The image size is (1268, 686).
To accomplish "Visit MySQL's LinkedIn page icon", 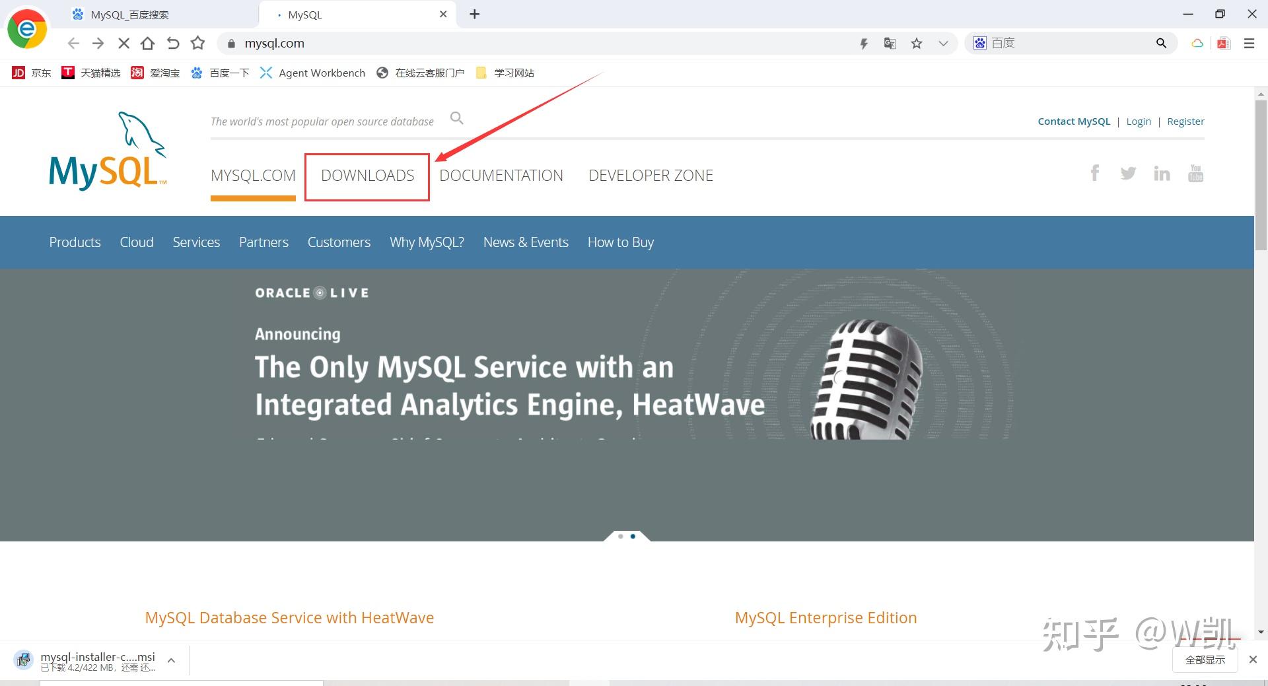I will point(1162,173).
